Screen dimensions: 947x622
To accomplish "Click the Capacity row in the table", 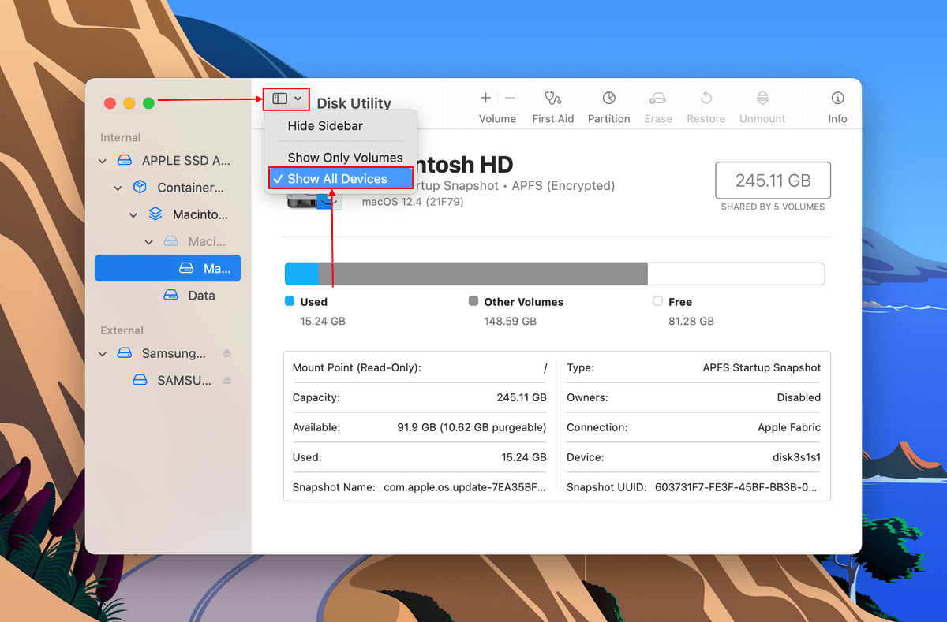I will point(420,397).
